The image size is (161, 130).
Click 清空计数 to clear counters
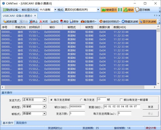tap(151, 128)
